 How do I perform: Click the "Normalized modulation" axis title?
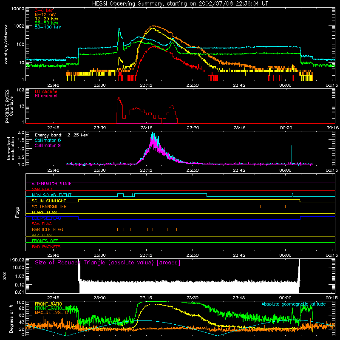(x=11, y=148)
